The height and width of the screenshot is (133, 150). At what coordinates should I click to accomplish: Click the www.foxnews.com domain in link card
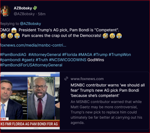[87, 79]
